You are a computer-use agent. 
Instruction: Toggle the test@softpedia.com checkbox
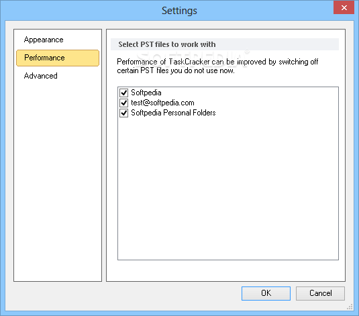click(x=124, y=103)
